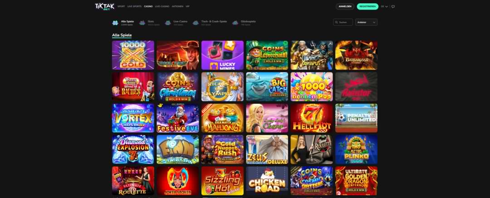Expand the Anbieter provider dropdown
The width and height of the screenshot is (490, 198).
coord(366,22)
